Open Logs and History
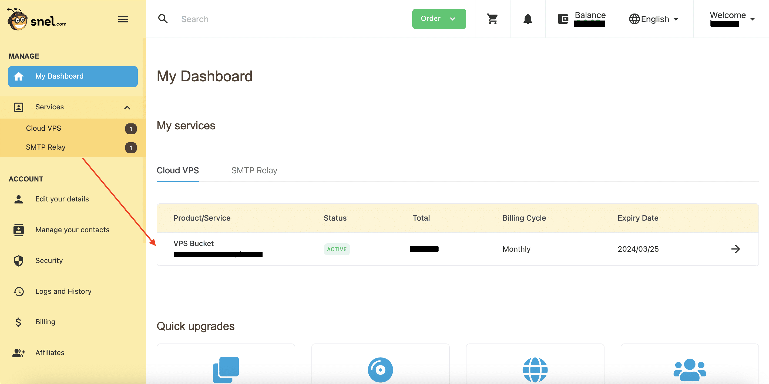 pyautogui.click(x=63, y=291)
